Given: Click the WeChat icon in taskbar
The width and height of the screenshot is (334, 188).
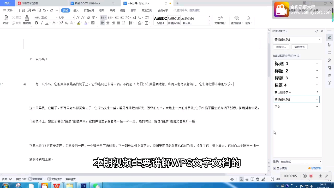Looking at the screenshot, I should pos(96,186).
